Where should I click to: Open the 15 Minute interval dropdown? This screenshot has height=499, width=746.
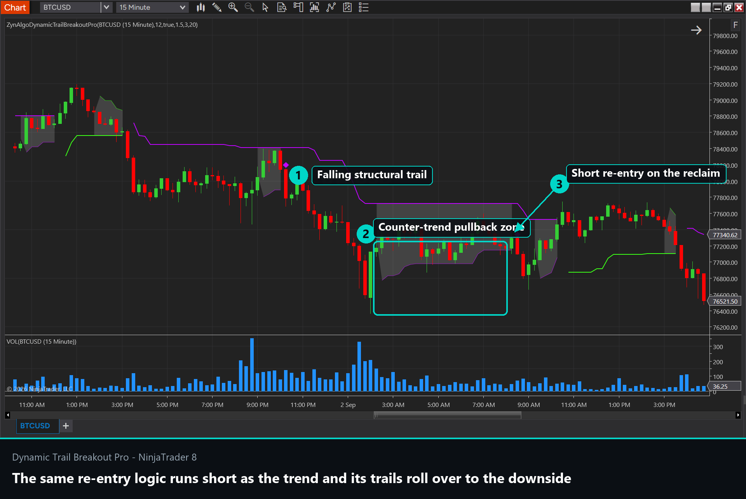pos(152,7)
